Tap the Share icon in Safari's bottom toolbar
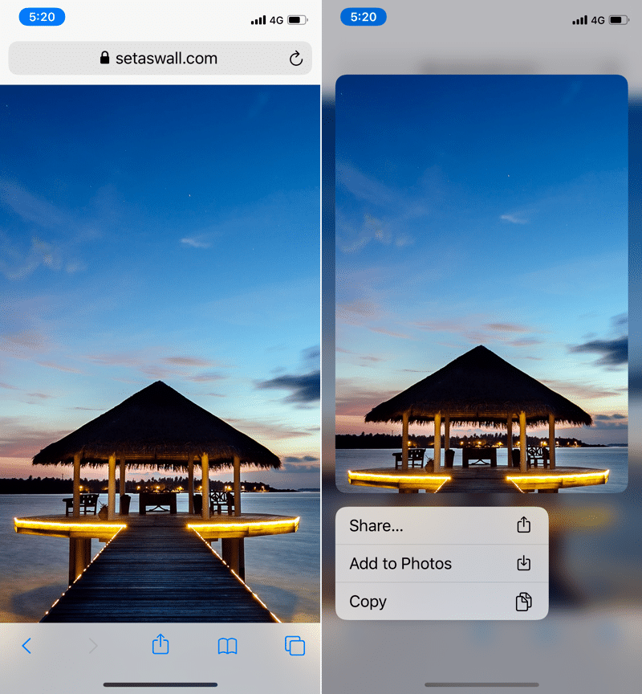Image resolution: width=642 pixels, height=694 pixels. pyautogui.click(x=160, y=646)
